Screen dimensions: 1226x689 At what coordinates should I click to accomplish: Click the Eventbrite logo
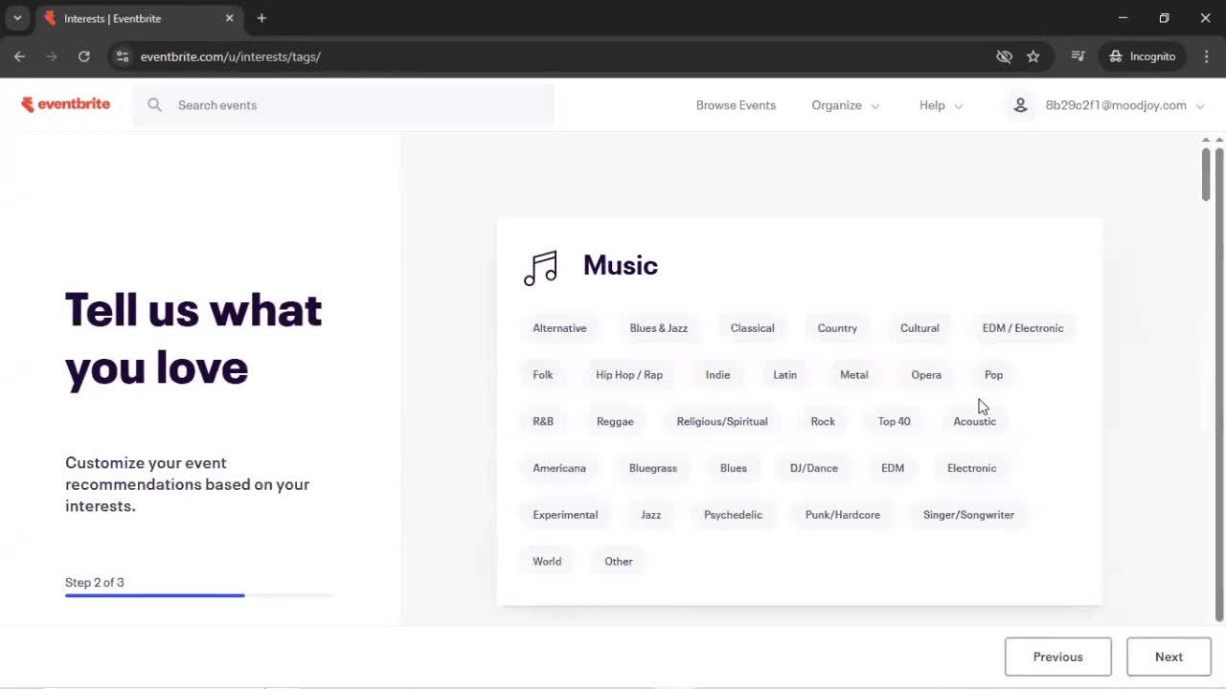point(65,104)
